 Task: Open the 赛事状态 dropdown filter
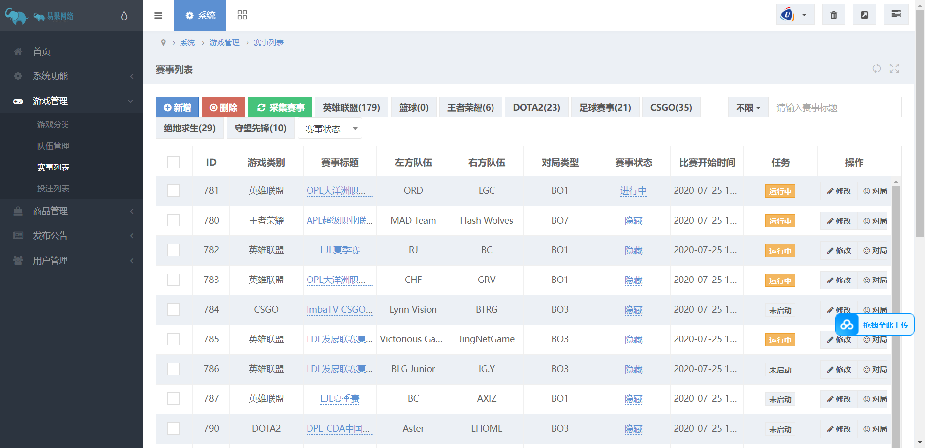(330, 129)
